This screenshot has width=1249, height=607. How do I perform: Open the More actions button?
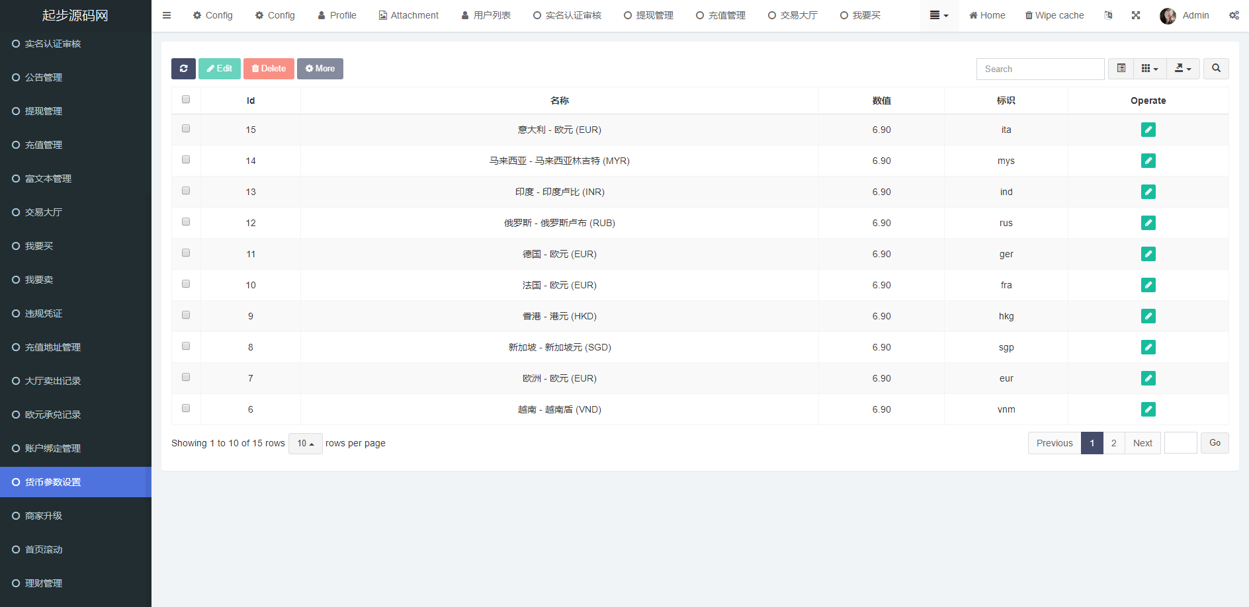(x=320, y=69)
